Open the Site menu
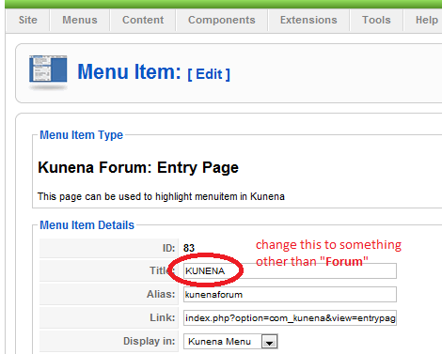The image size is (442, 354). [x=27, y=20]
